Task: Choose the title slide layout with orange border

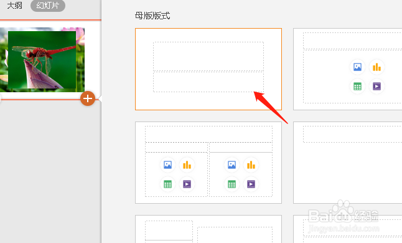Action: [x=208, y=69]
